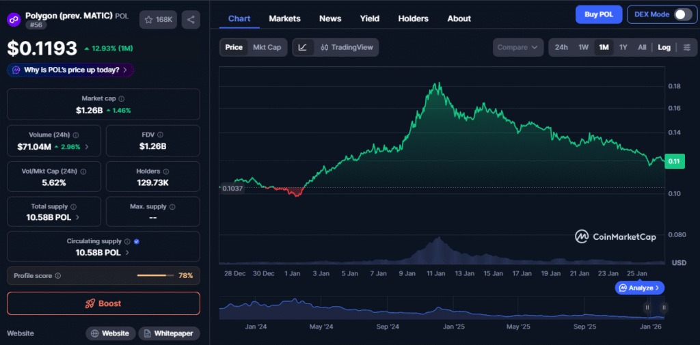Click the share icon next to watchlist
The width and height of the screenshot is (700, 345).
point(191,20)
